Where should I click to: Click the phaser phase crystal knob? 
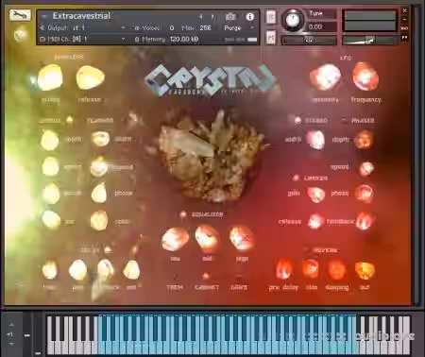[364, 194]
